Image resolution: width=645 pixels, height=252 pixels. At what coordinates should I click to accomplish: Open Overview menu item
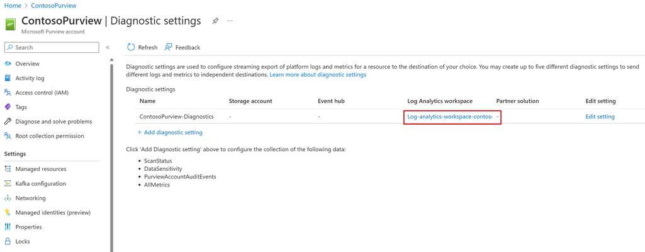[28, 64]
